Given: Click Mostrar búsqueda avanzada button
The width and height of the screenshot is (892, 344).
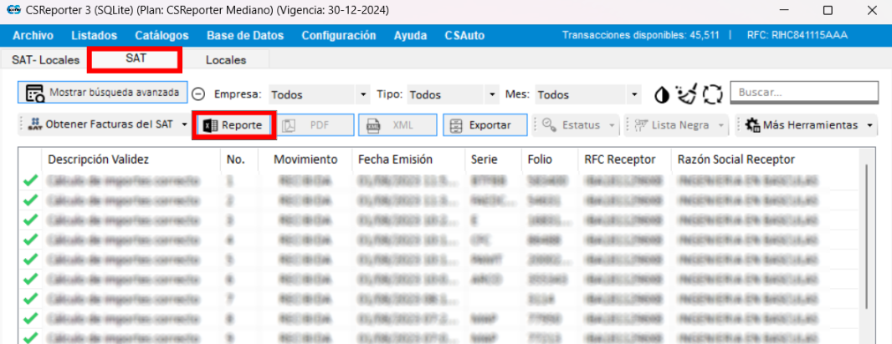Looking at the screenshot, I should pos(103,93).
